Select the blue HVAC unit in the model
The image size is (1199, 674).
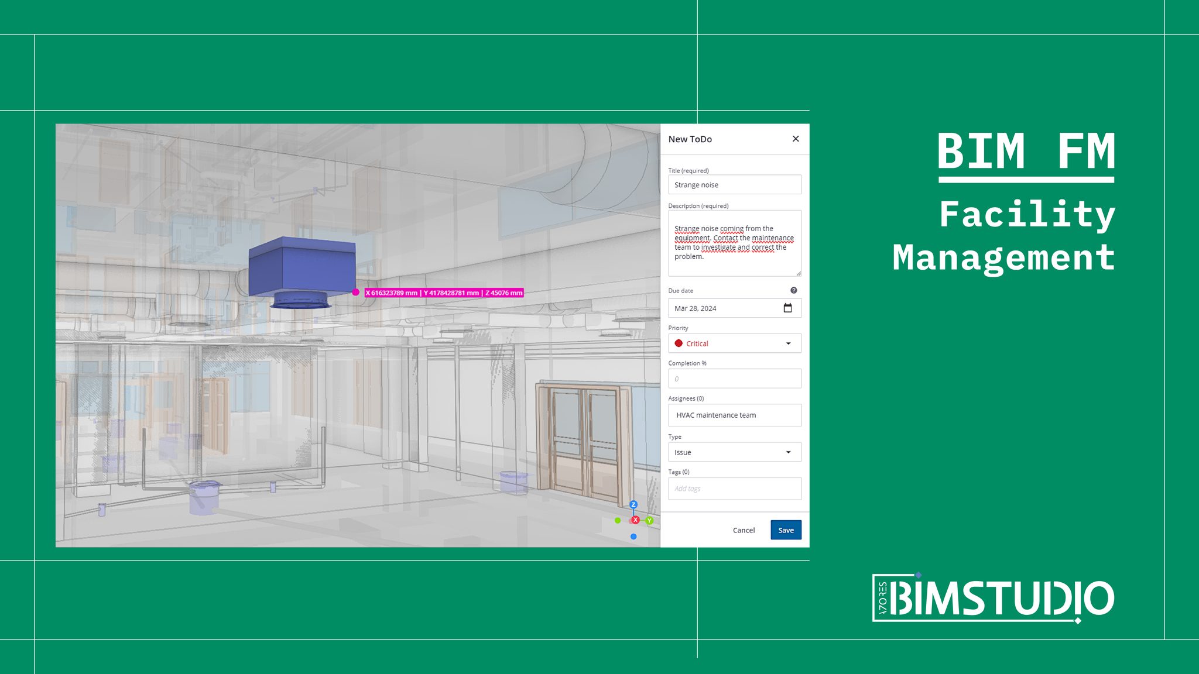click(x=302, y=272)
